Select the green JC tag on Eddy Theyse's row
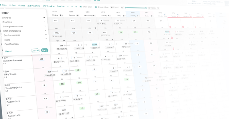 [78, 70]
